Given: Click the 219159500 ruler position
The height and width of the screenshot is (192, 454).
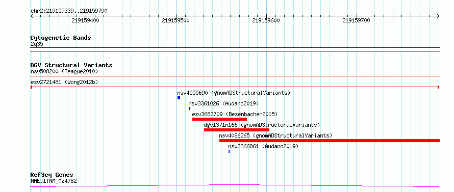Looking at the screenshot, I should point(176,20).
